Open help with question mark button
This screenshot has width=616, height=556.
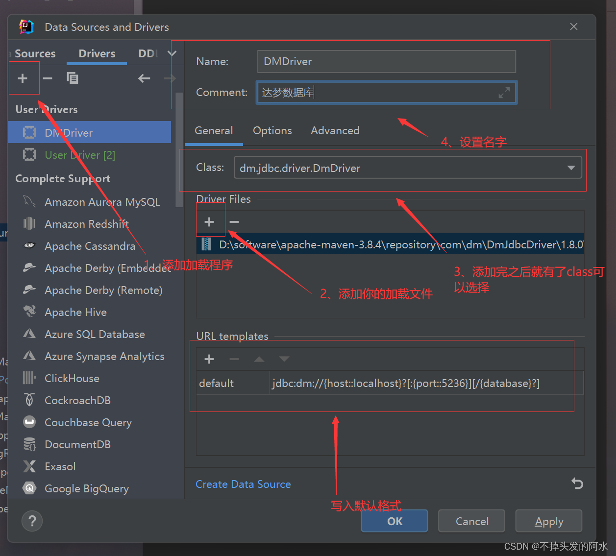pos(32,521)
